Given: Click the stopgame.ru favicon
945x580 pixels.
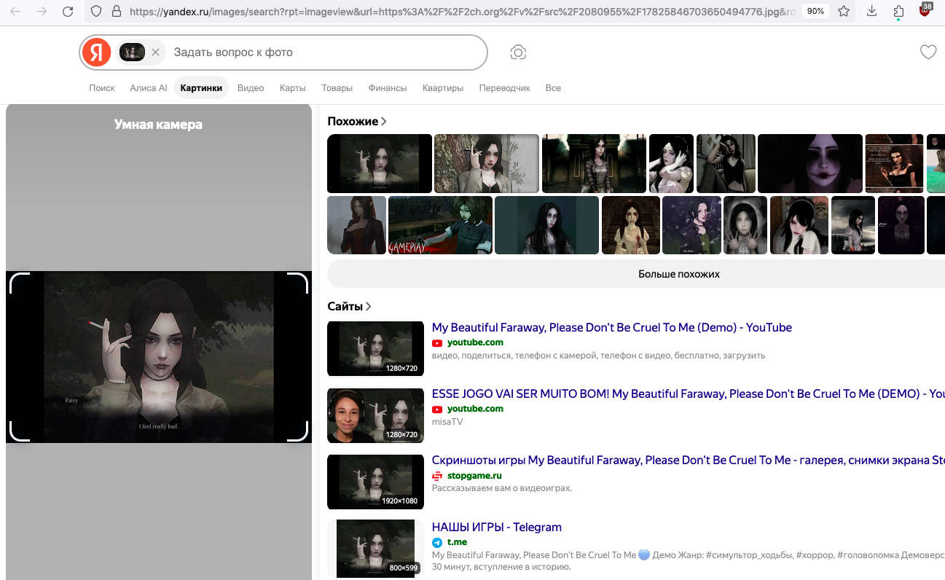Looking at the screenshot, I should pyautogui.click(x=437, y=476).
